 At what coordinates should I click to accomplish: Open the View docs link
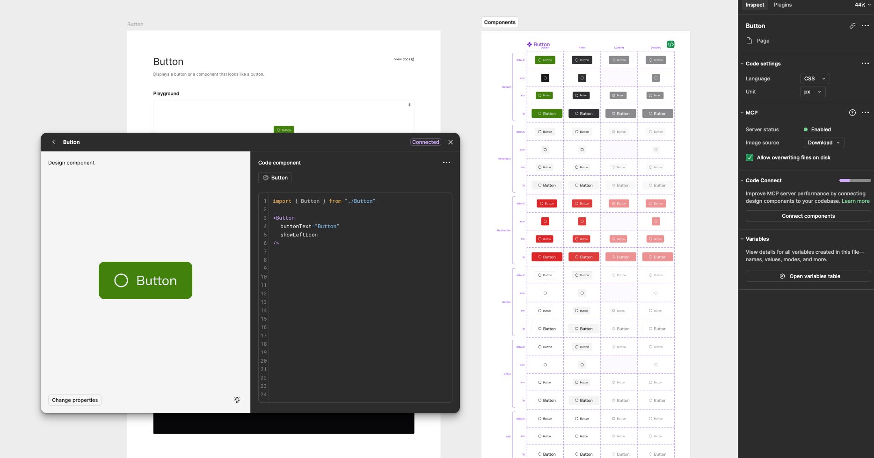[403, 59]
